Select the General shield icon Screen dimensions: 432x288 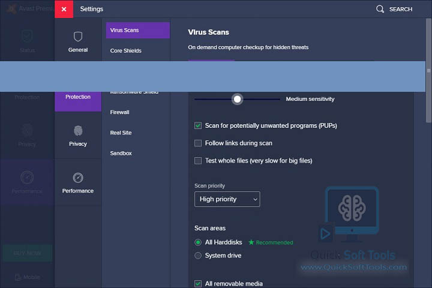(78, 37)
